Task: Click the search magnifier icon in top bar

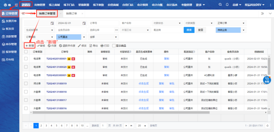Action: click(x=220, y=5)
